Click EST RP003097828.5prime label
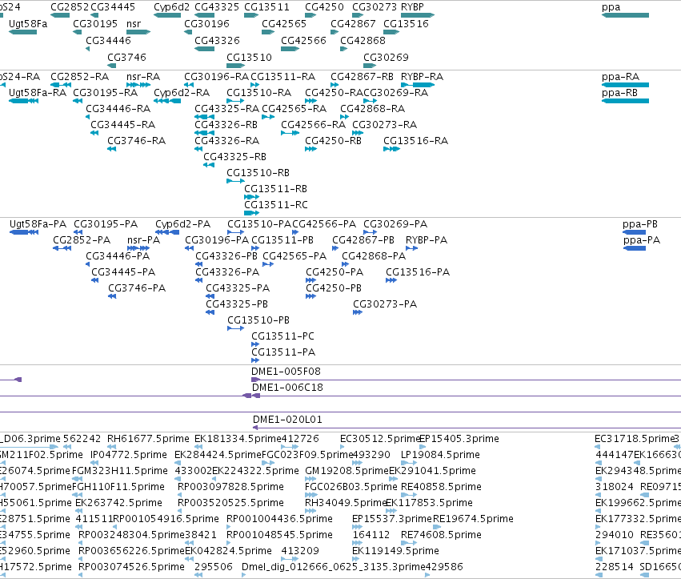This screenshot has height=579, width=681. (x=230, y=486)
